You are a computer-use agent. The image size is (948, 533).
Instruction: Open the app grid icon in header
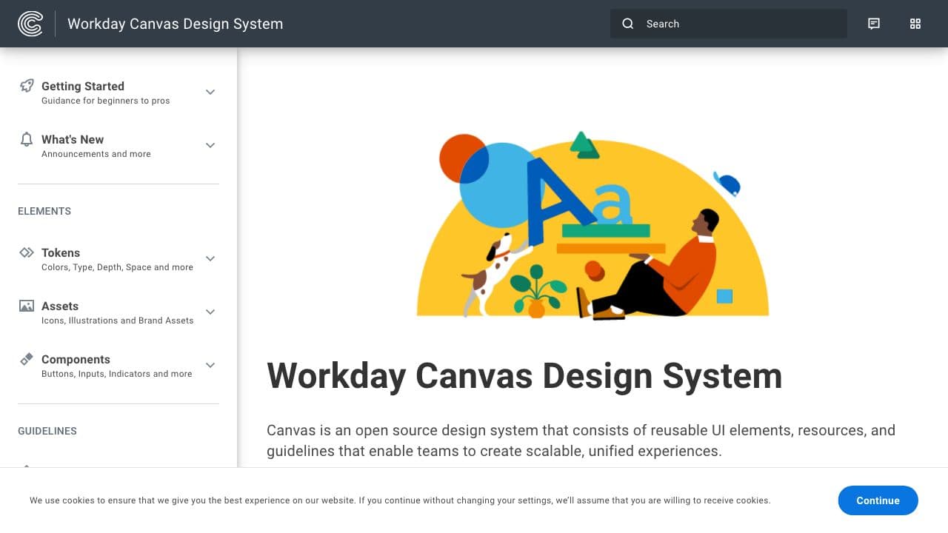(915, 24)
